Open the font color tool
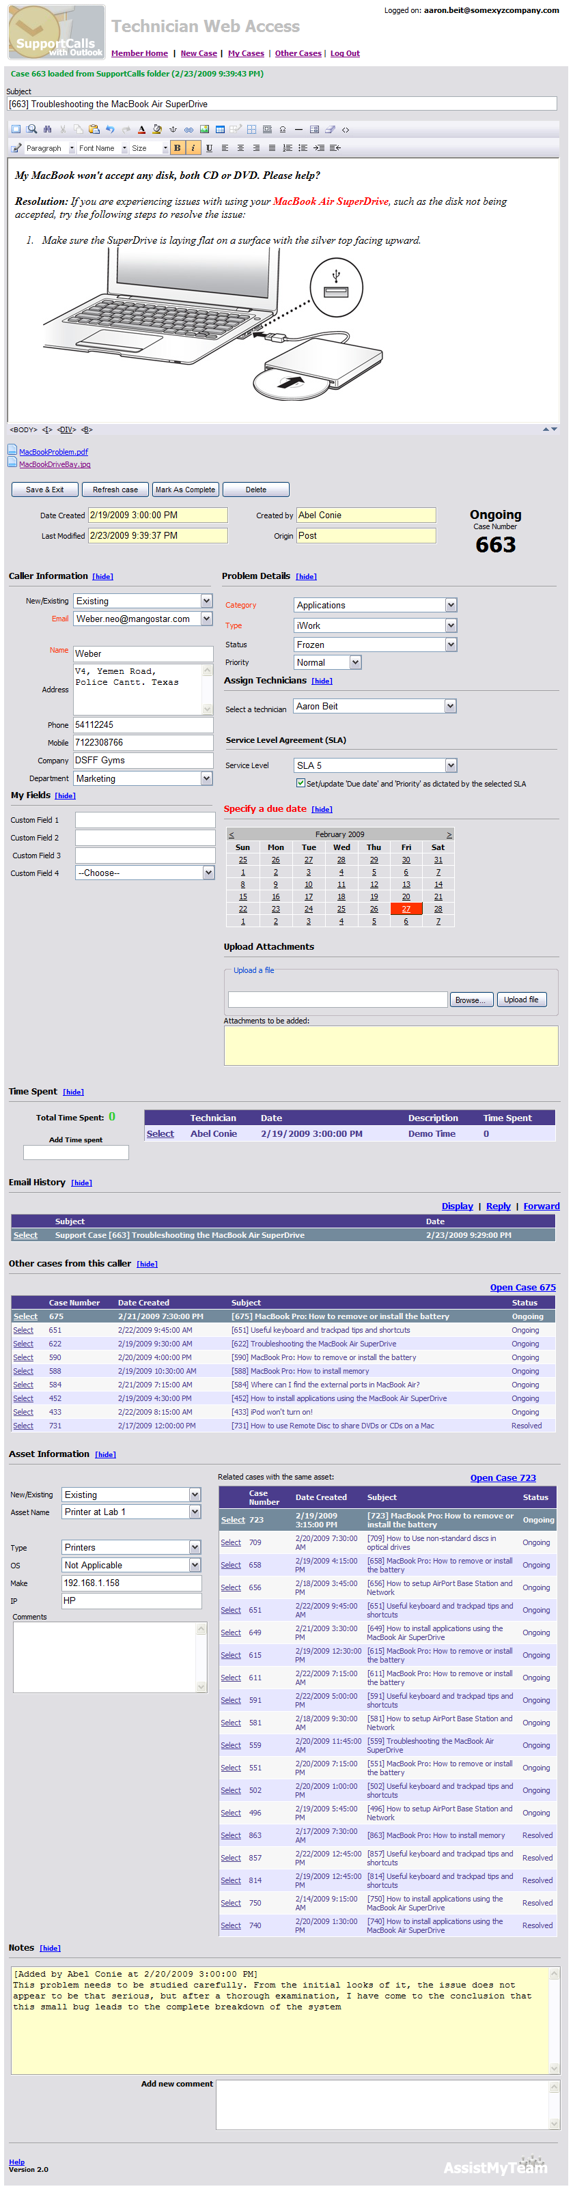This screenshot has width=573, height=2191. (x=141, y=129)
